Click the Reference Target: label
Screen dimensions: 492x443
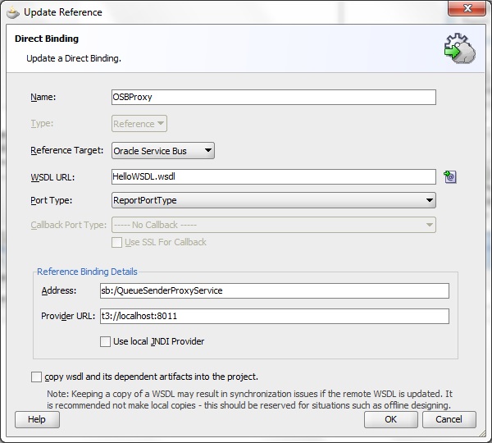(x=67, y=150)
